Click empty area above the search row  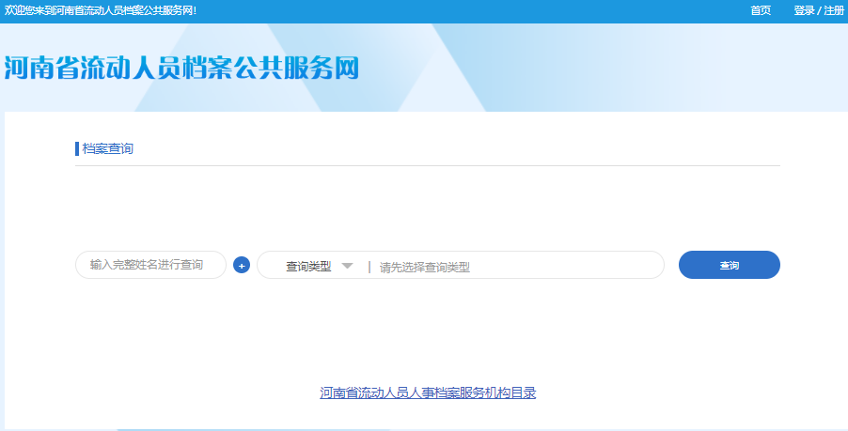[x=428, y=211]
